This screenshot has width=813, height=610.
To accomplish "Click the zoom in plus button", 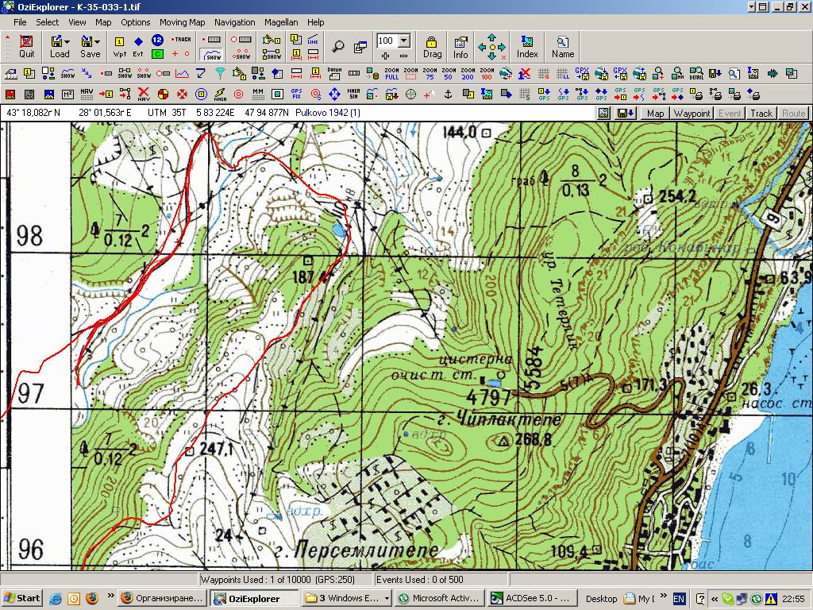I will (385, 56).
